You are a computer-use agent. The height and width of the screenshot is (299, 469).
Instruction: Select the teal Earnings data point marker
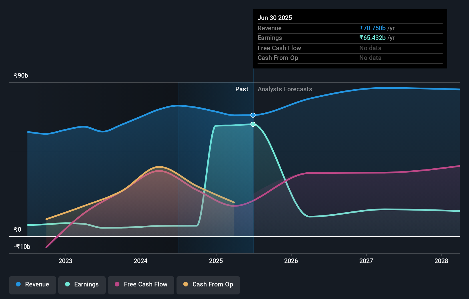click(252, 124)
